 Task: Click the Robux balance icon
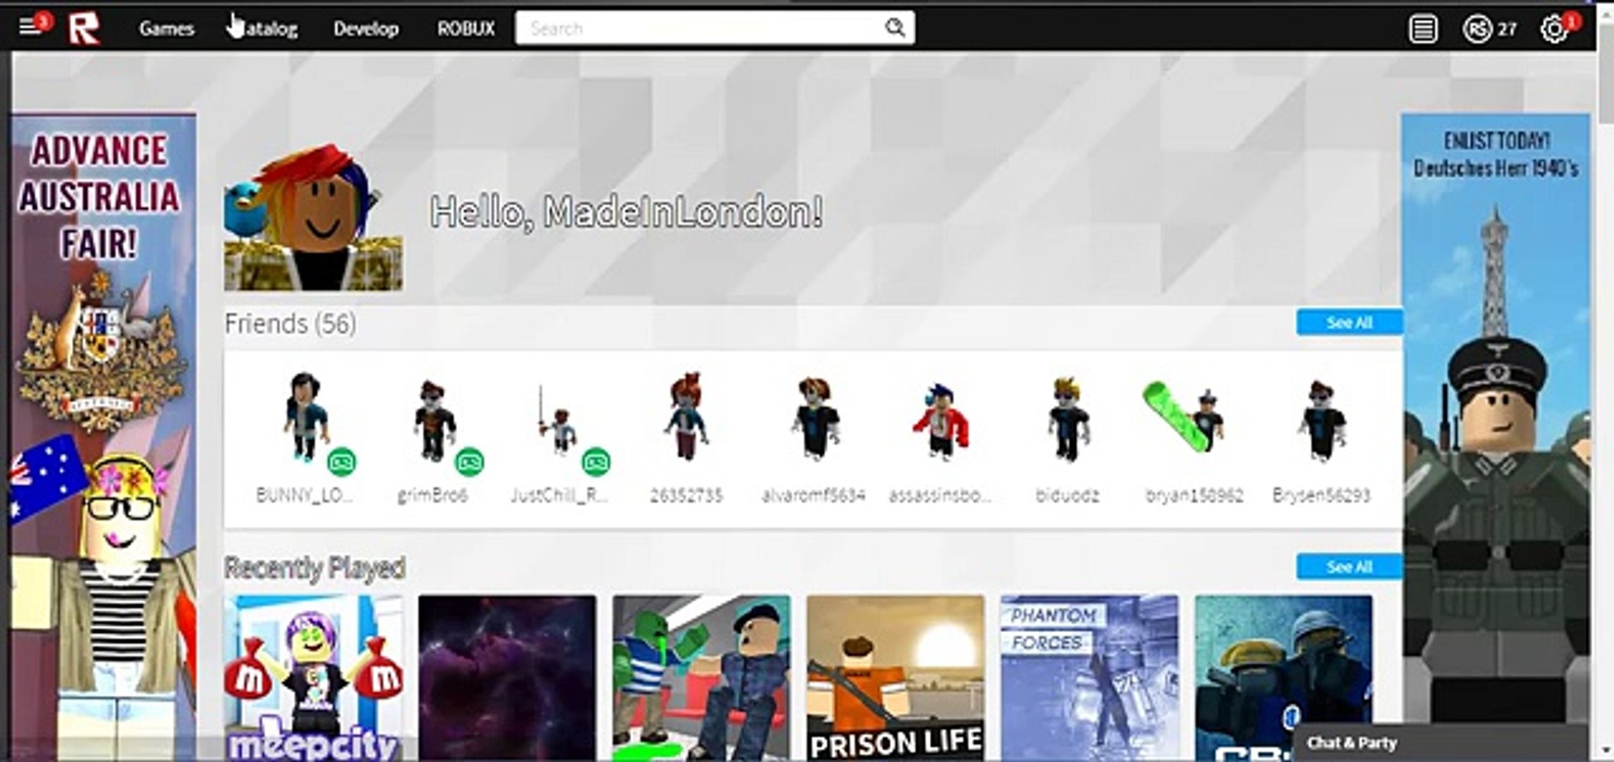coord(1476,29)
